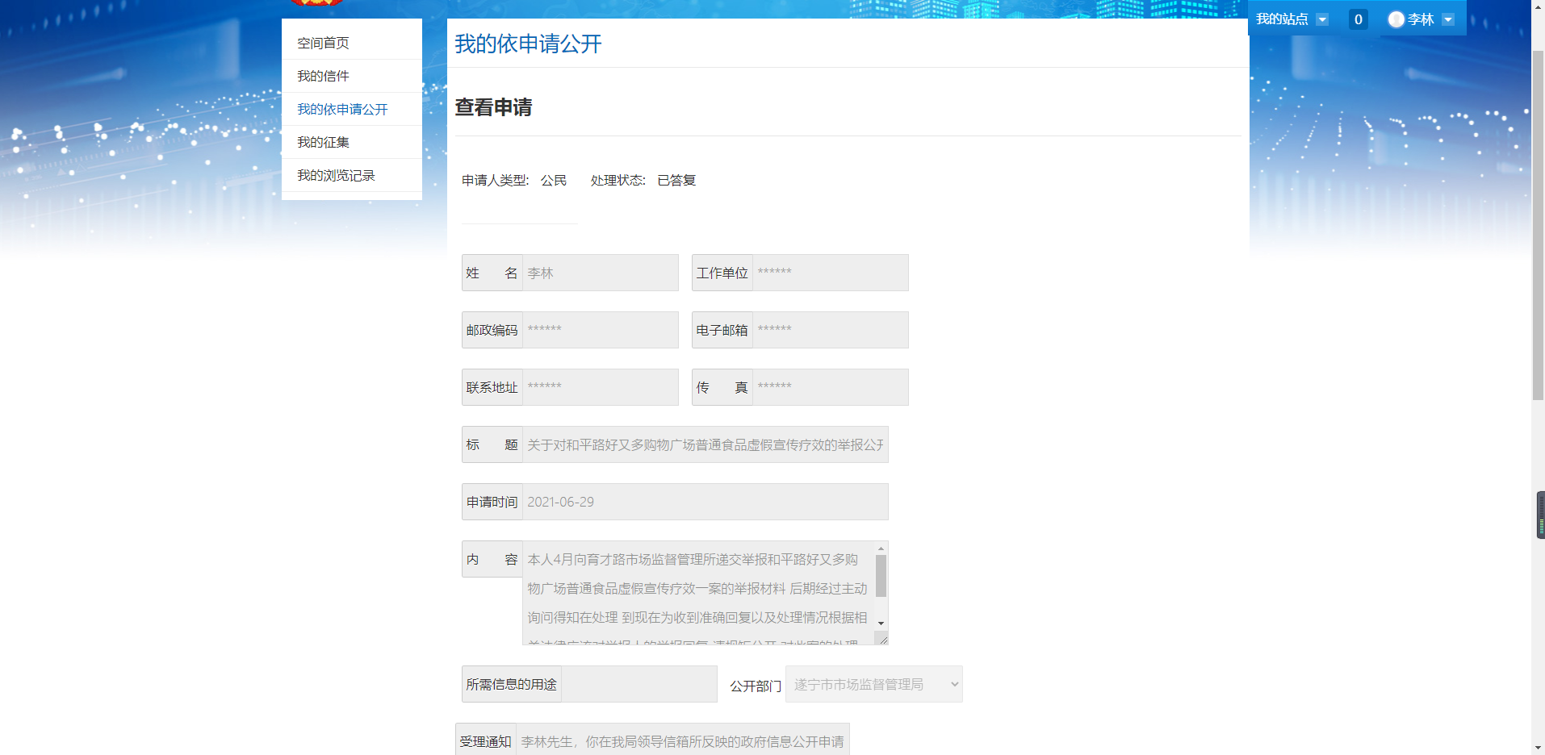Click the 申请时间 date field
The width and height of the screenshot is (1545, 755).
(x=705, y=502)
